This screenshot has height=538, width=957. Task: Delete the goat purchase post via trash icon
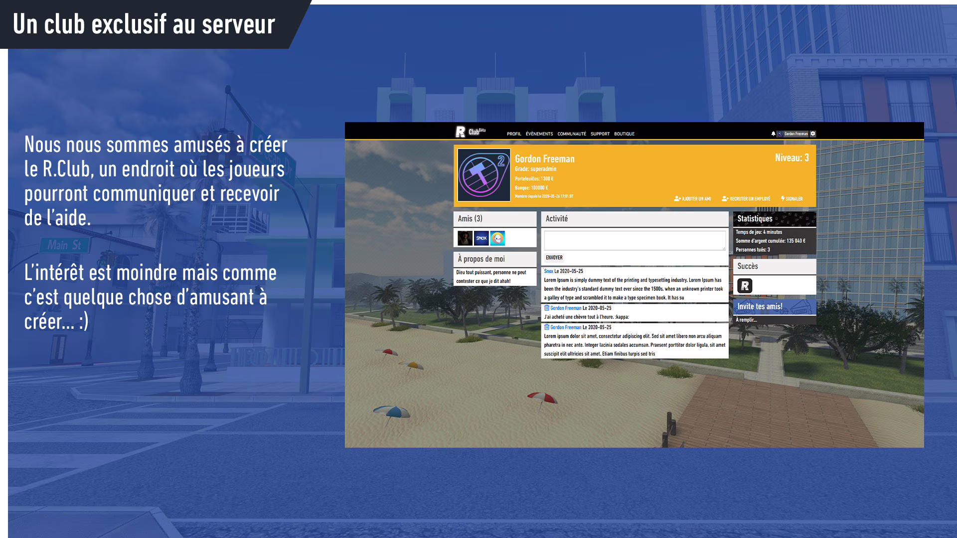(x=547, y=308)
